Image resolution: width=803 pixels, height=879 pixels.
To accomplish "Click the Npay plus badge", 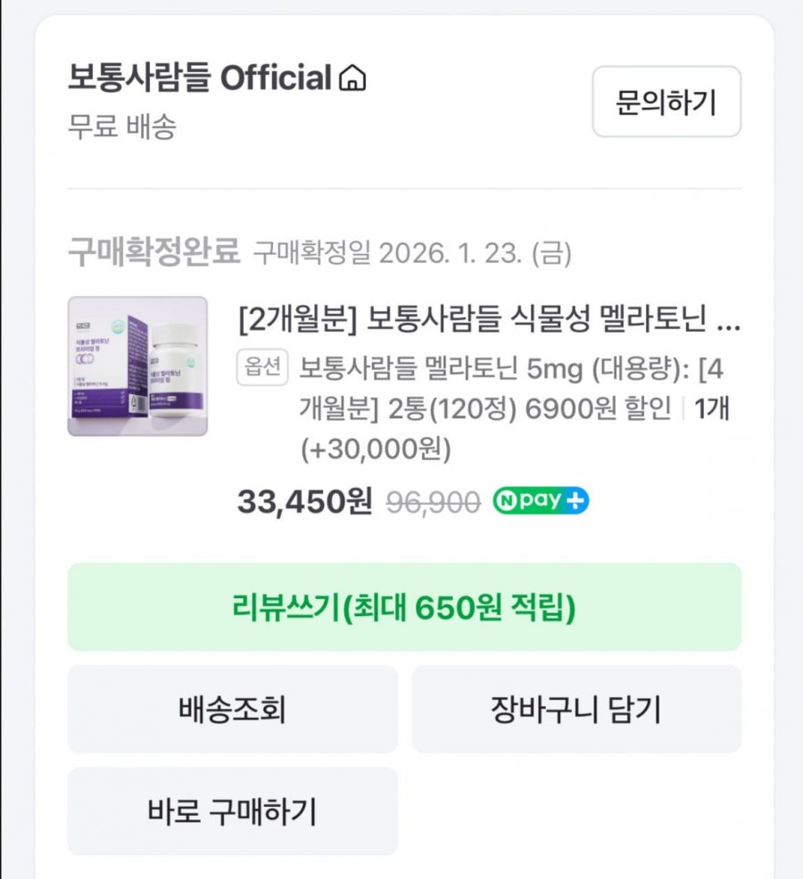I will pos(541,502).
